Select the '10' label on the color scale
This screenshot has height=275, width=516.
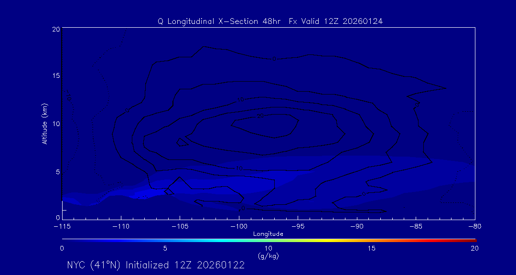pyautogui.click(x=268, y=249)
